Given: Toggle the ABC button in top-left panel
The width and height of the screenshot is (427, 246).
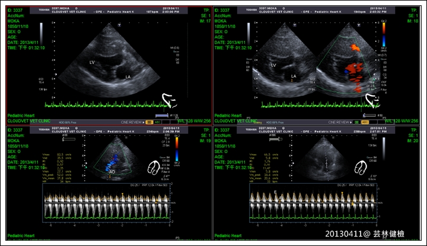Looking at the screenshot, I should pyautogui.click(x=158, y=121).
